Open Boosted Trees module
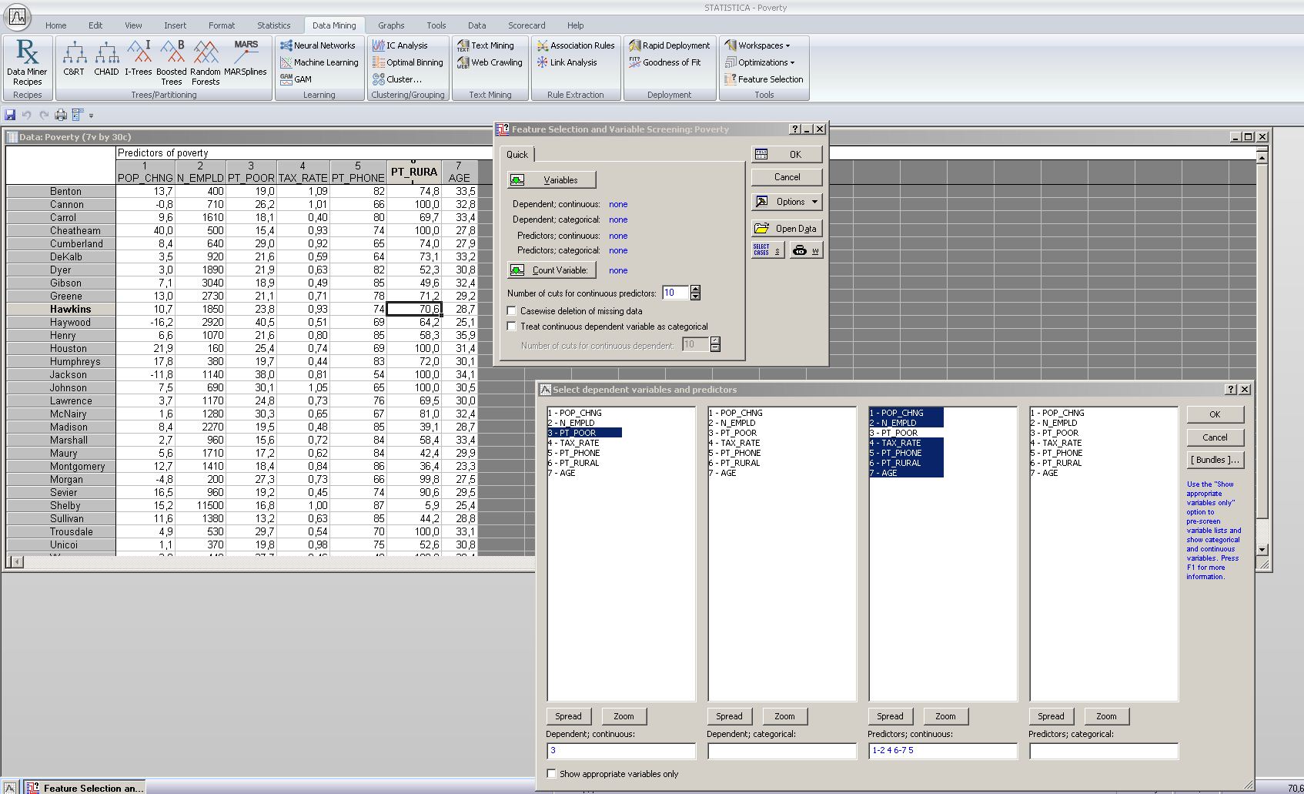1304x794 pixels. 172,61
